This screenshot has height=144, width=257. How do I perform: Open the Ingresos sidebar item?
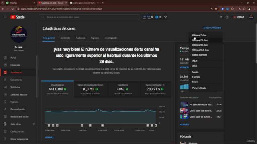[x=14, y=102]
